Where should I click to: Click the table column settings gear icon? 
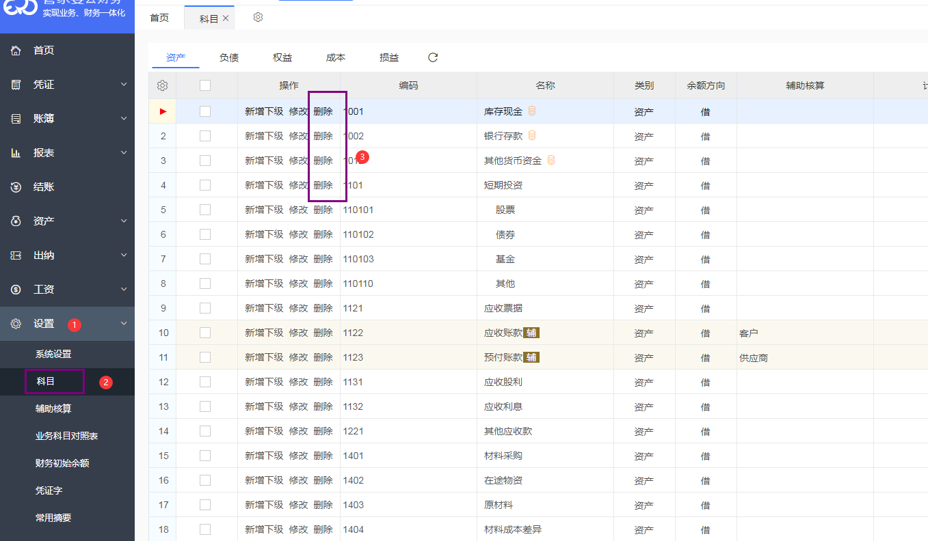(162, 86)
